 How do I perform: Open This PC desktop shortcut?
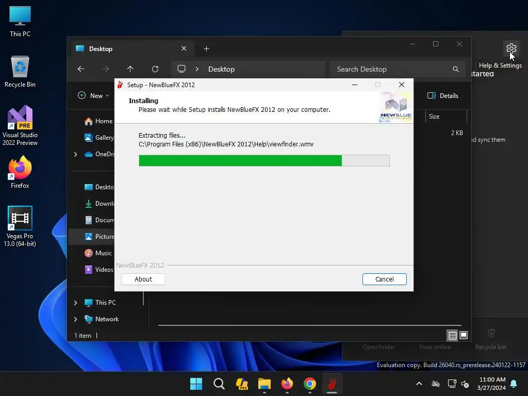coord(20,21)
